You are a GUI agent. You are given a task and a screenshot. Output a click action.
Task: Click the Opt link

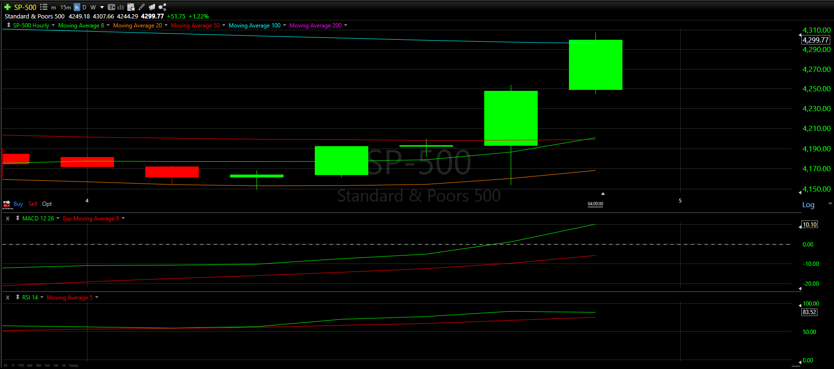tap(47, 204)
